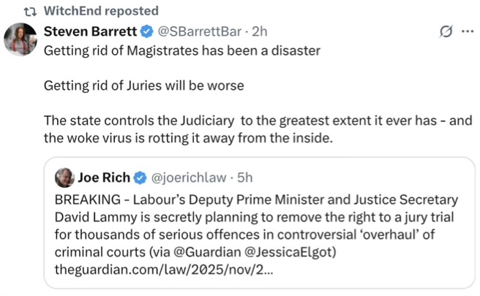The image size is (480, 296).
Task: Click Joe Rich's blue verified badge
Action: [140, 178]
